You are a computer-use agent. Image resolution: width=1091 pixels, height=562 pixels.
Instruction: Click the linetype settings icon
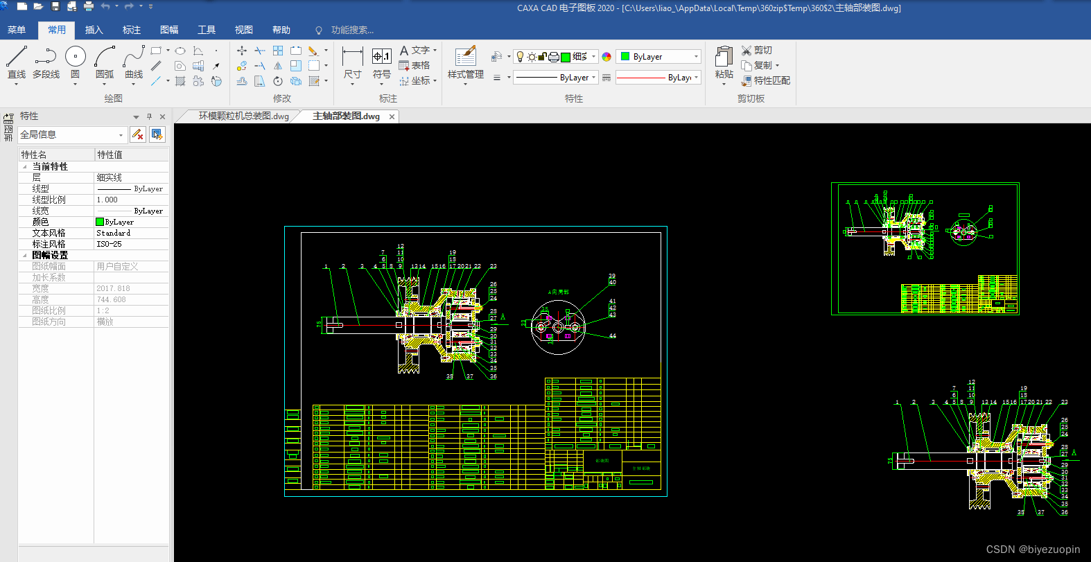[606, 78]
